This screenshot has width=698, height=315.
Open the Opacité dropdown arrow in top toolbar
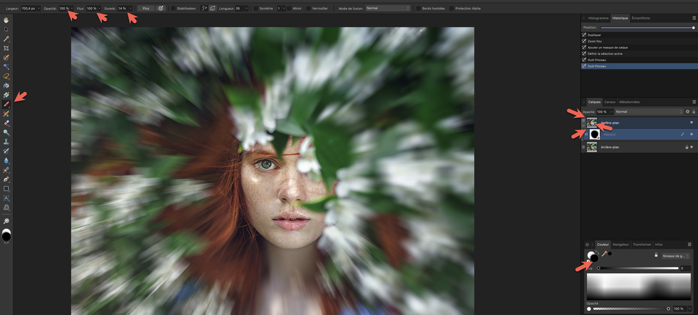pyautogui.click(x=72, y=9)
